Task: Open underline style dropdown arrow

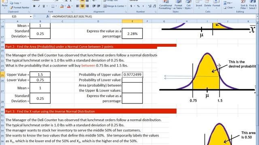Action: pos(47,6)
